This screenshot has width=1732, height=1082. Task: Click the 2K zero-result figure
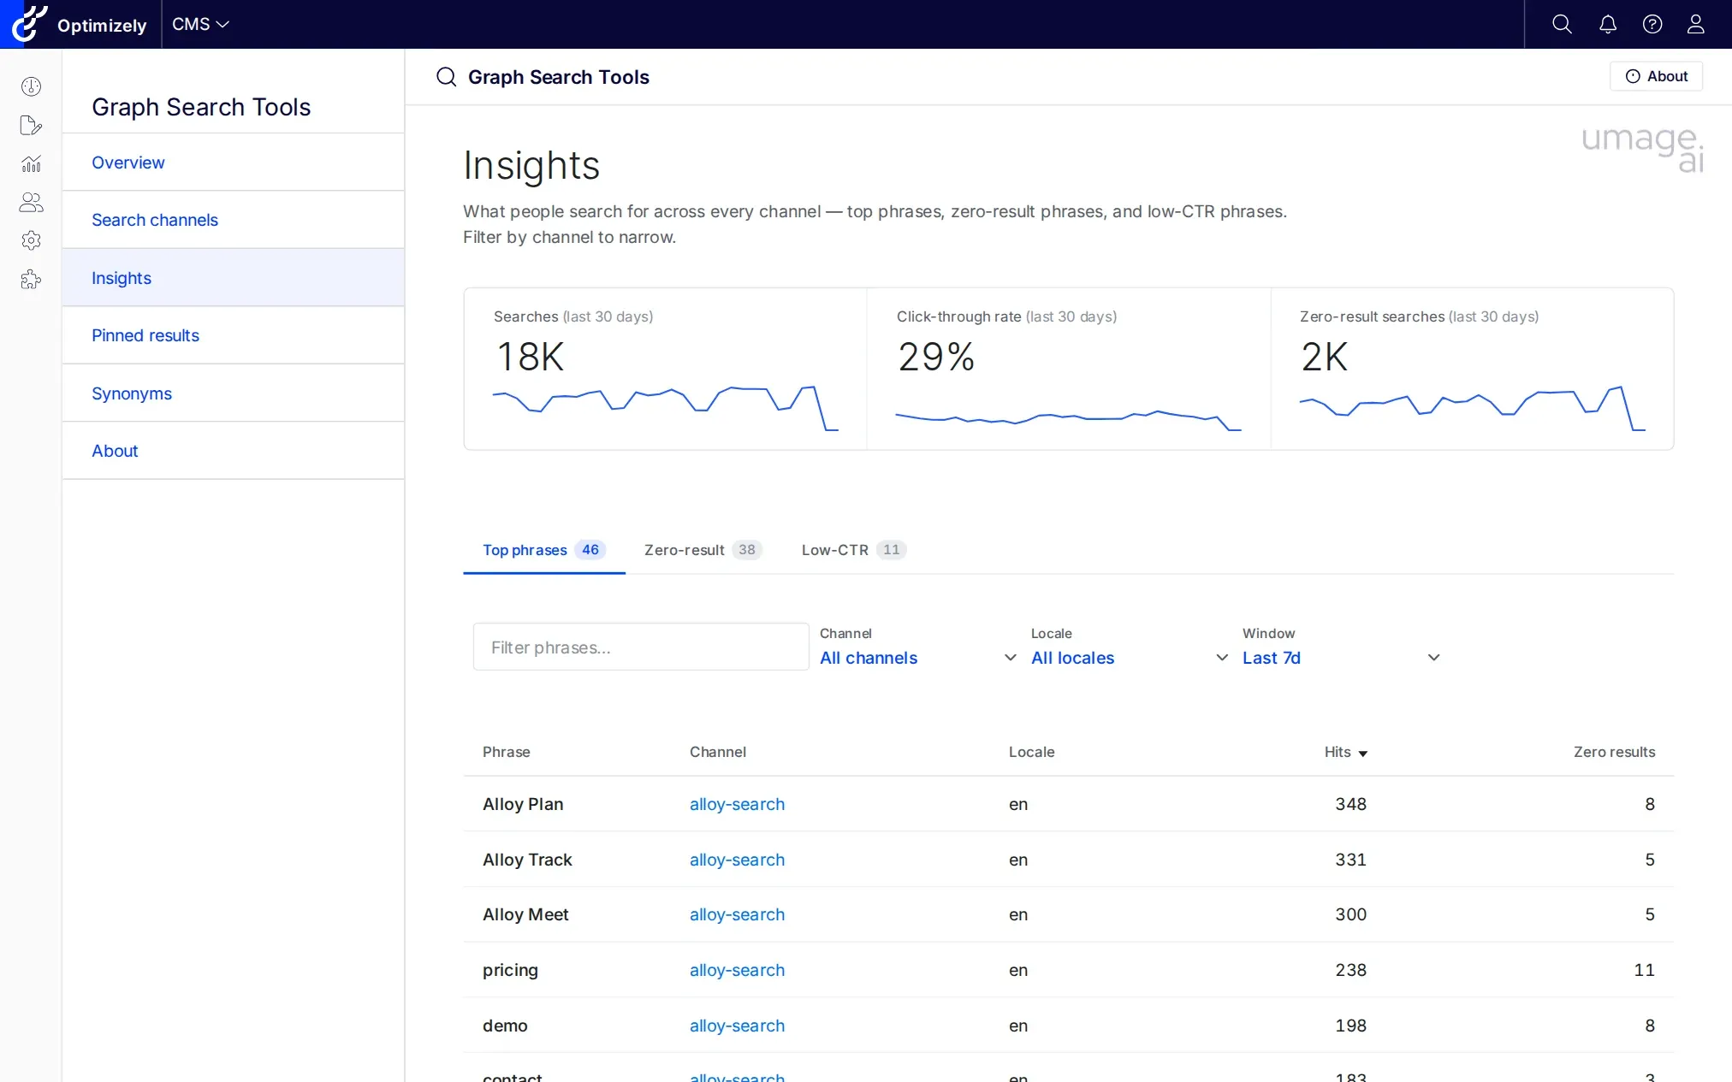[1324, 357]
